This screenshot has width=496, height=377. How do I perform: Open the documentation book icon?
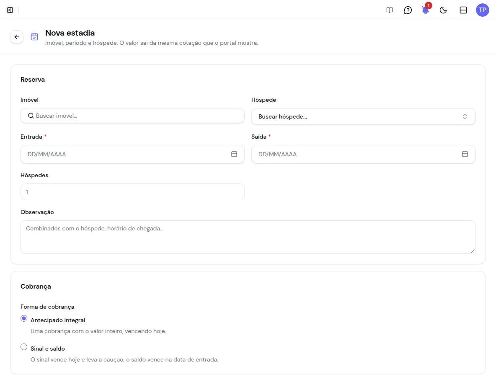coord(390,10)
